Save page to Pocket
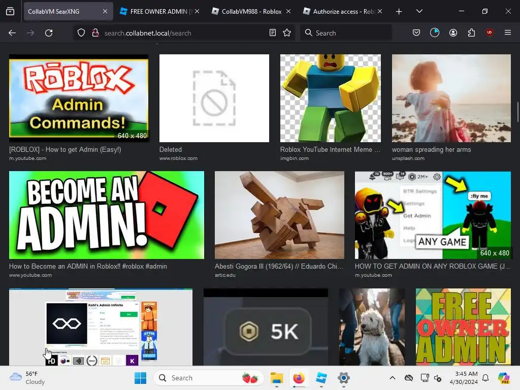This screenshot has width=520, height=390. pyautogui.click(x=416, y=32)
